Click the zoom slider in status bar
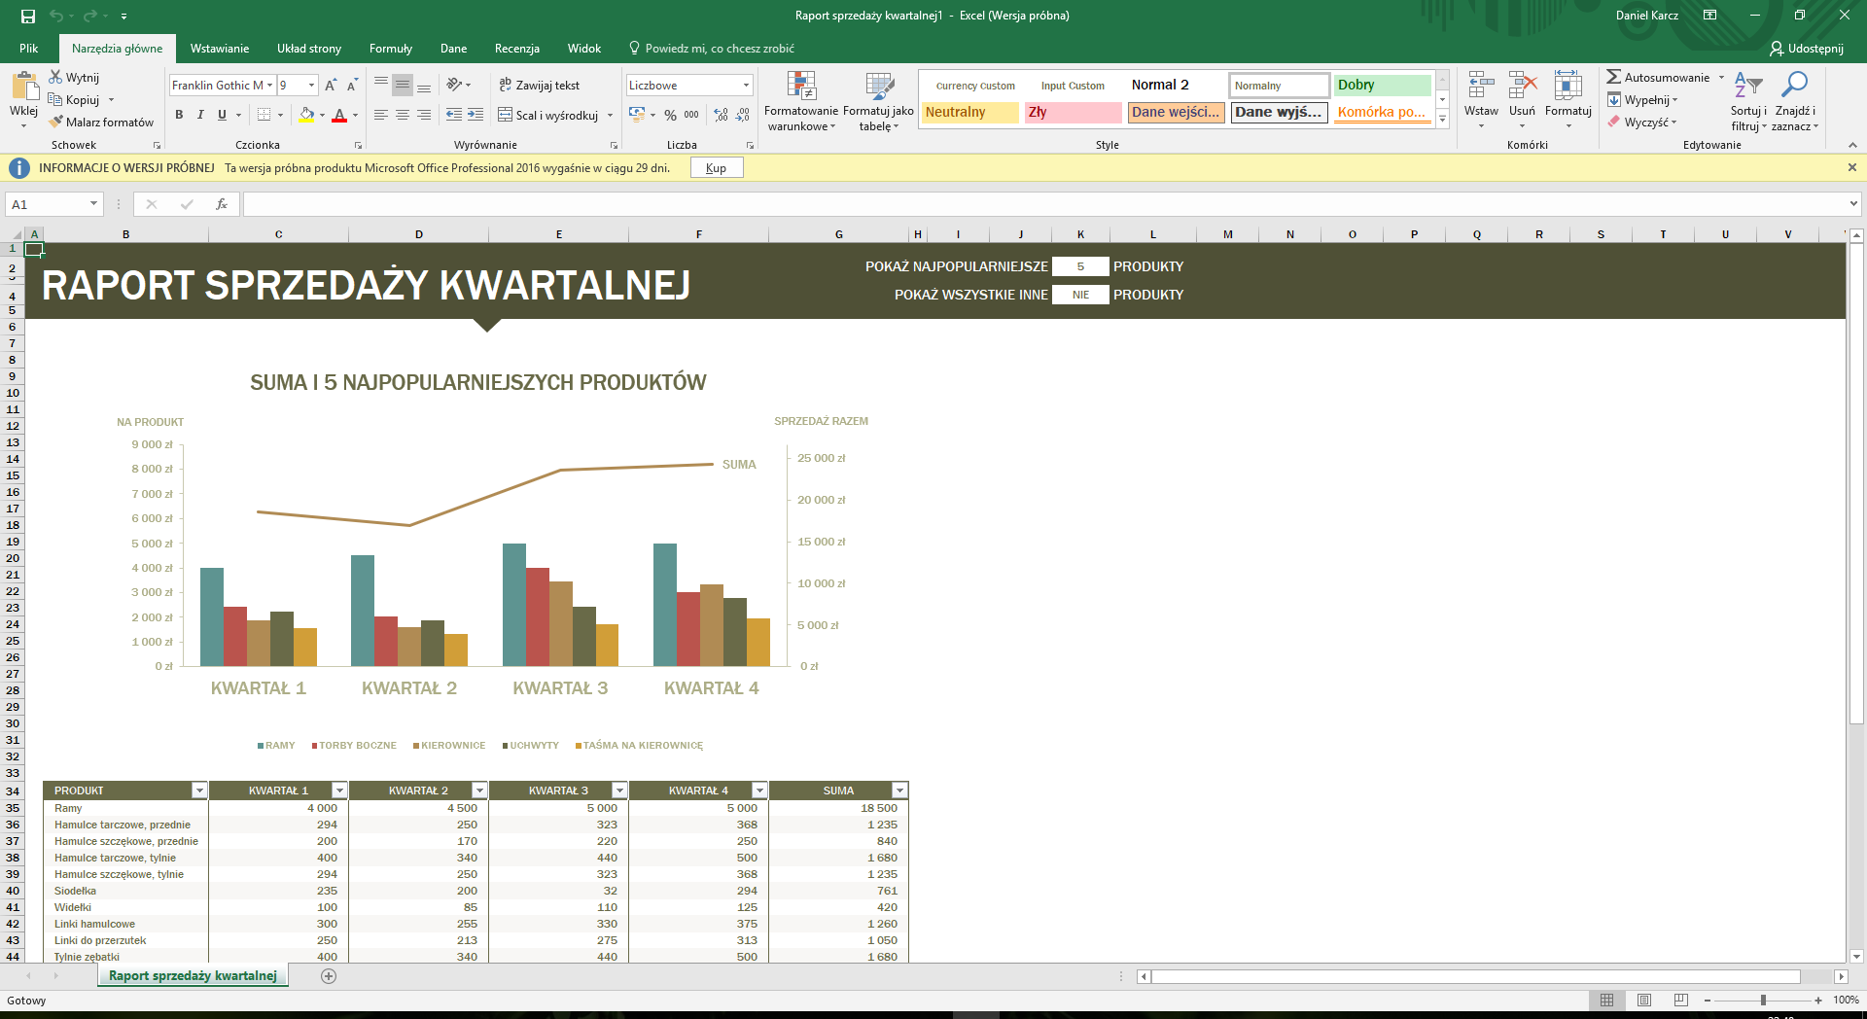1867x1019 pixels. pyautogui.click(x=1763, y=1001)
